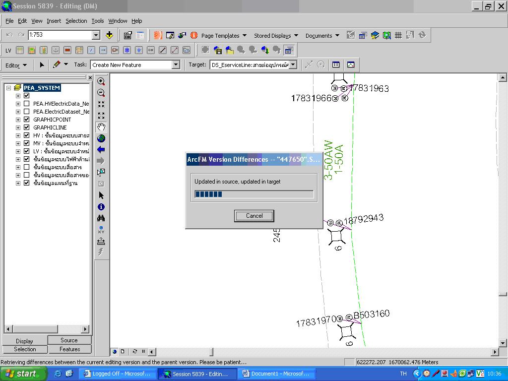Open the Task dropdown showing Create New Feature
508x381 pixels.
[176, 64]
